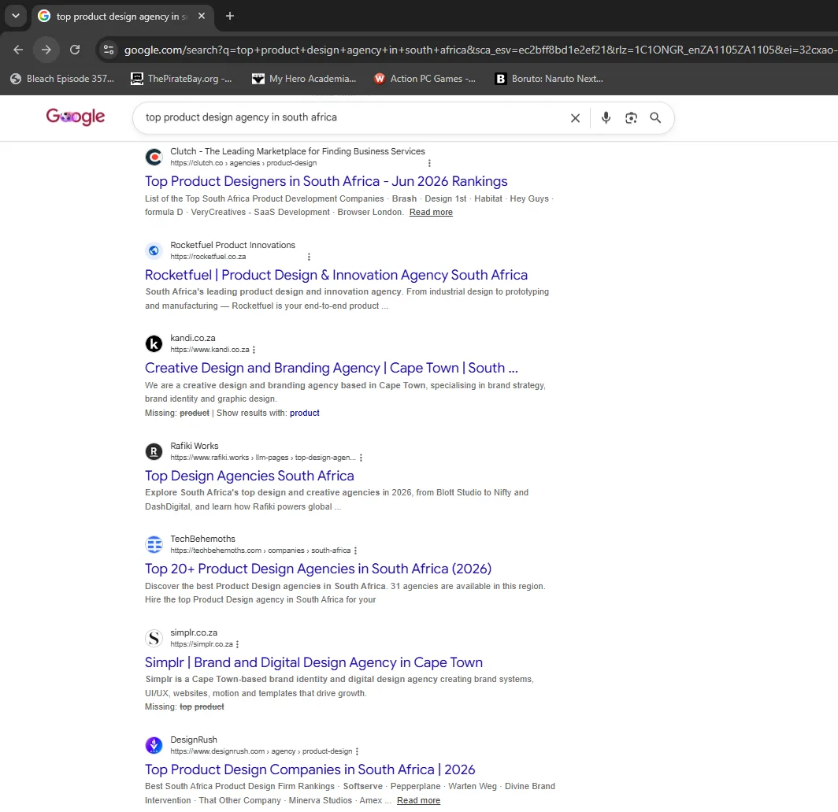The image size is (838, 812).
Task: Click the Rocketfuel favicon
Action: click(154, 250)
